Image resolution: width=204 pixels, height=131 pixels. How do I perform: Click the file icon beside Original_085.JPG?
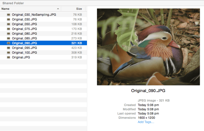pos(8,38)
